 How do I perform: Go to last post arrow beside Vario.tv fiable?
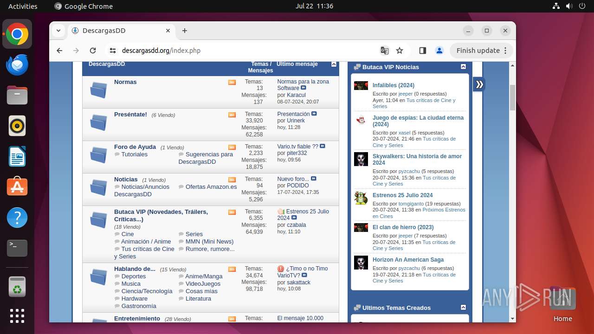(x=323, y=146)
